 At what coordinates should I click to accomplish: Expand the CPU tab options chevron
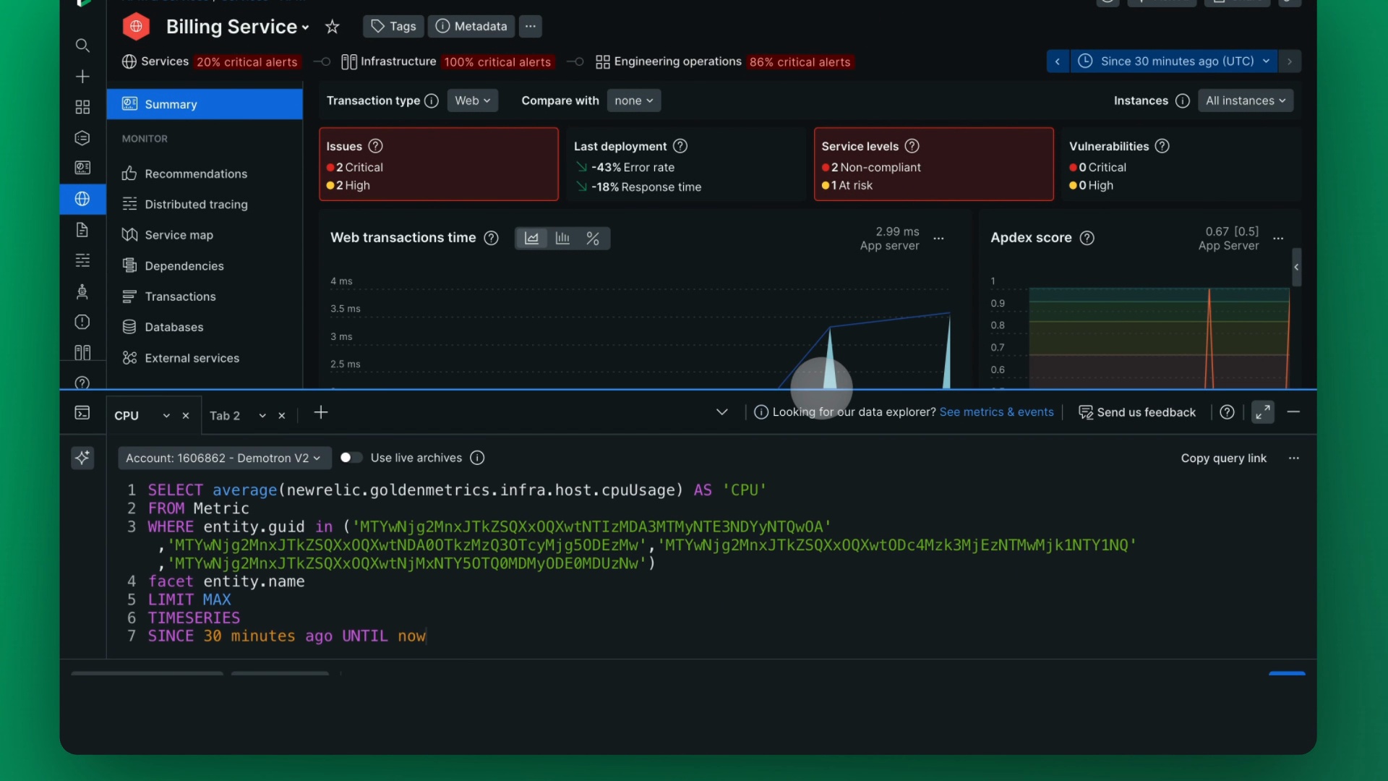coord(166,416)
